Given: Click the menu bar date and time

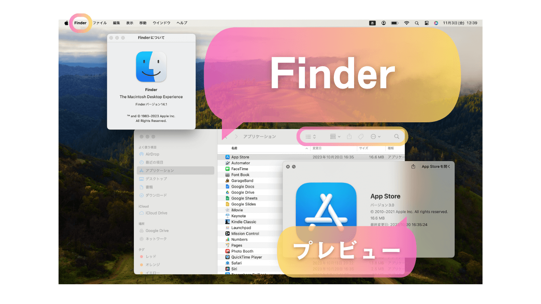Looking at the screenshot, I should (x=460, y=23).
